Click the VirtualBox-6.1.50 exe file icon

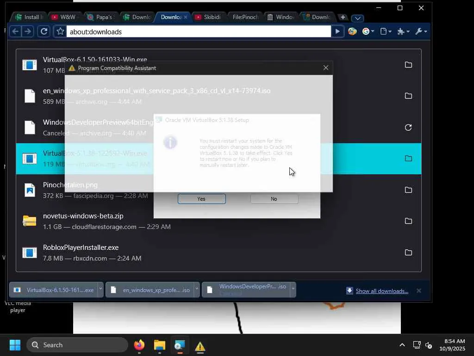click(30, 65)
